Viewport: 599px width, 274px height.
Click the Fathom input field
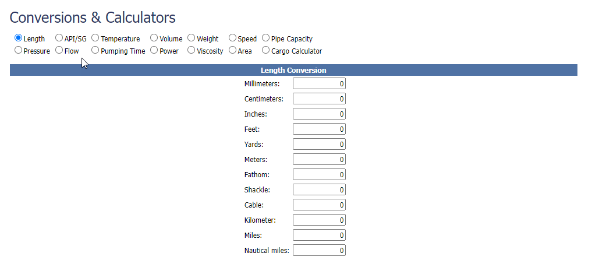point(319,175)
